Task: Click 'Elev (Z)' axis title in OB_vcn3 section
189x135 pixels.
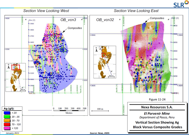Action: point(32,20)
